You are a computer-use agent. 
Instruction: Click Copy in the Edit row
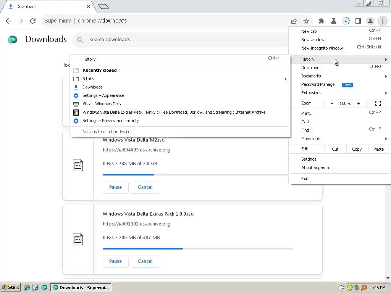tap(357, 149)
